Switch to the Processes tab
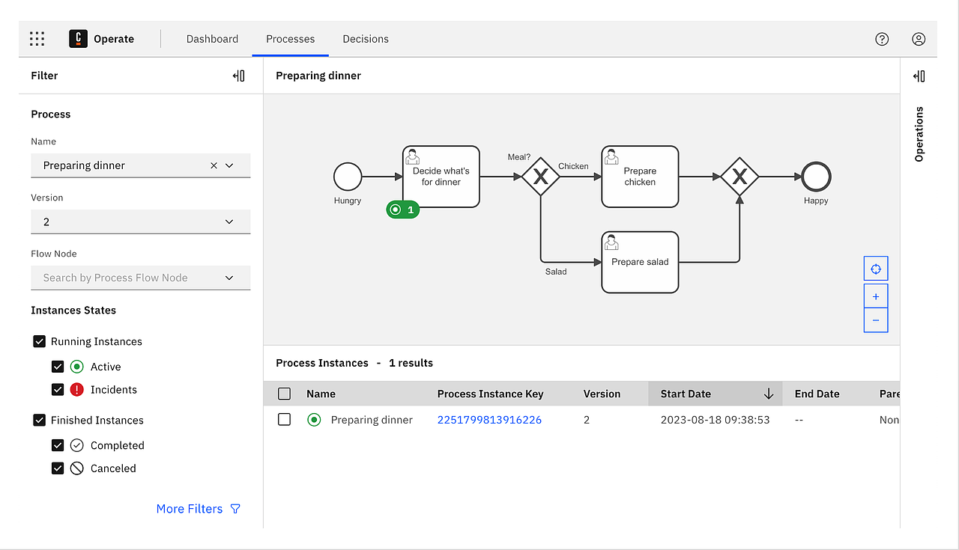The height and width of the screenshot is (550, 959). [x=291, y=39]
